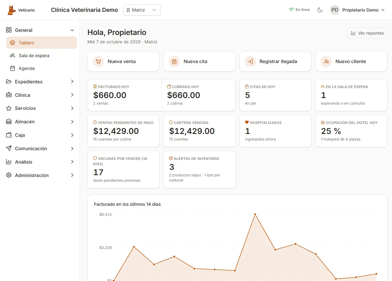392x281 pixels.
Task: Click the Registrar llegada arrow icon
Action: 250,62
